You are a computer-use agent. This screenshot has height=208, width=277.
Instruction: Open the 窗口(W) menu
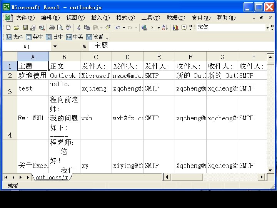coord(201,18)
